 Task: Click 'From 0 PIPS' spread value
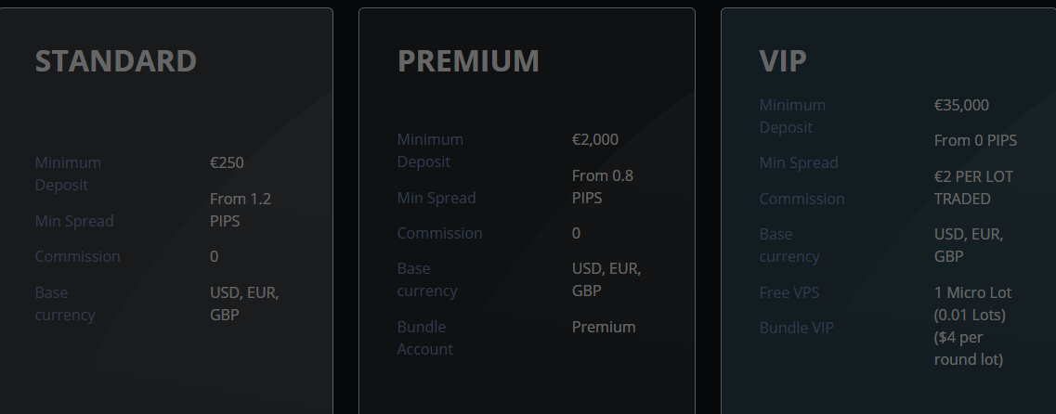coord(975,140)
